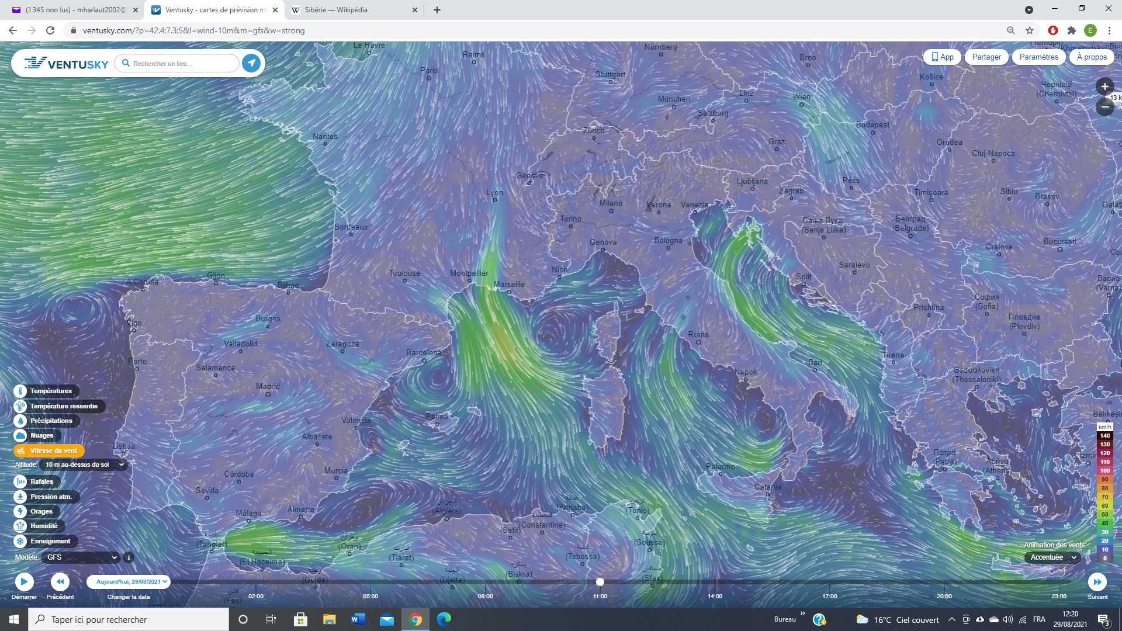Open the Accentuée wind animation dropdown
Screen dimensions: 1122x631
pos(1052,557)
